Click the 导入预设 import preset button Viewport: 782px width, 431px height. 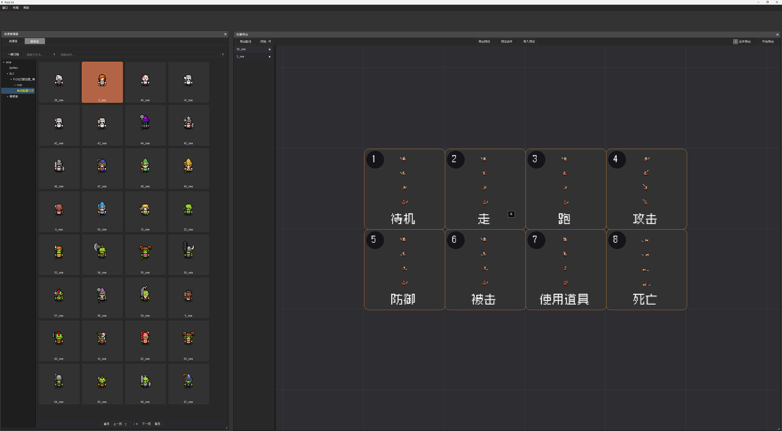[x=529, y=41]
